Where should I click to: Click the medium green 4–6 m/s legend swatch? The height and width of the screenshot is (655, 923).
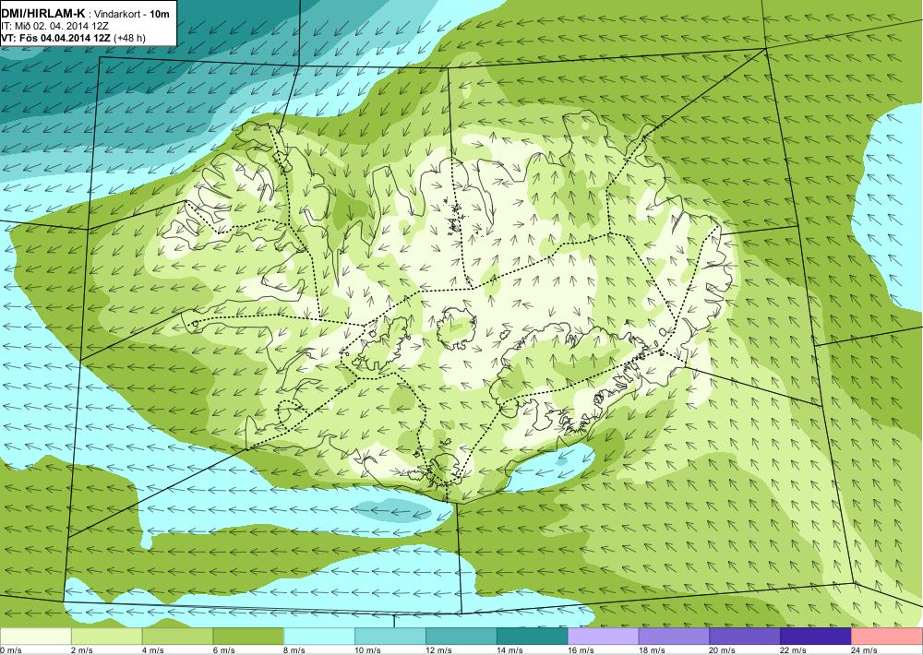pos(177,637)
